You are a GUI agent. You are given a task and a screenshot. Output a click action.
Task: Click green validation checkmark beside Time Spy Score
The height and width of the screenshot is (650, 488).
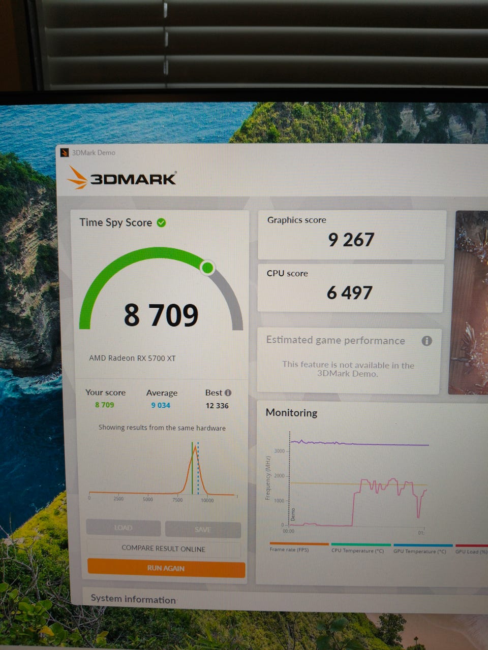click(161, 222)
